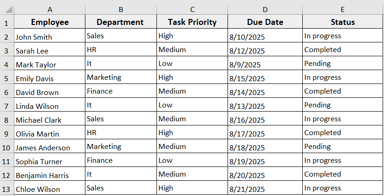The height and width of the screenshot is (196, 384).
Task: Click the Status header cell
Action: (x=343, y=22)
